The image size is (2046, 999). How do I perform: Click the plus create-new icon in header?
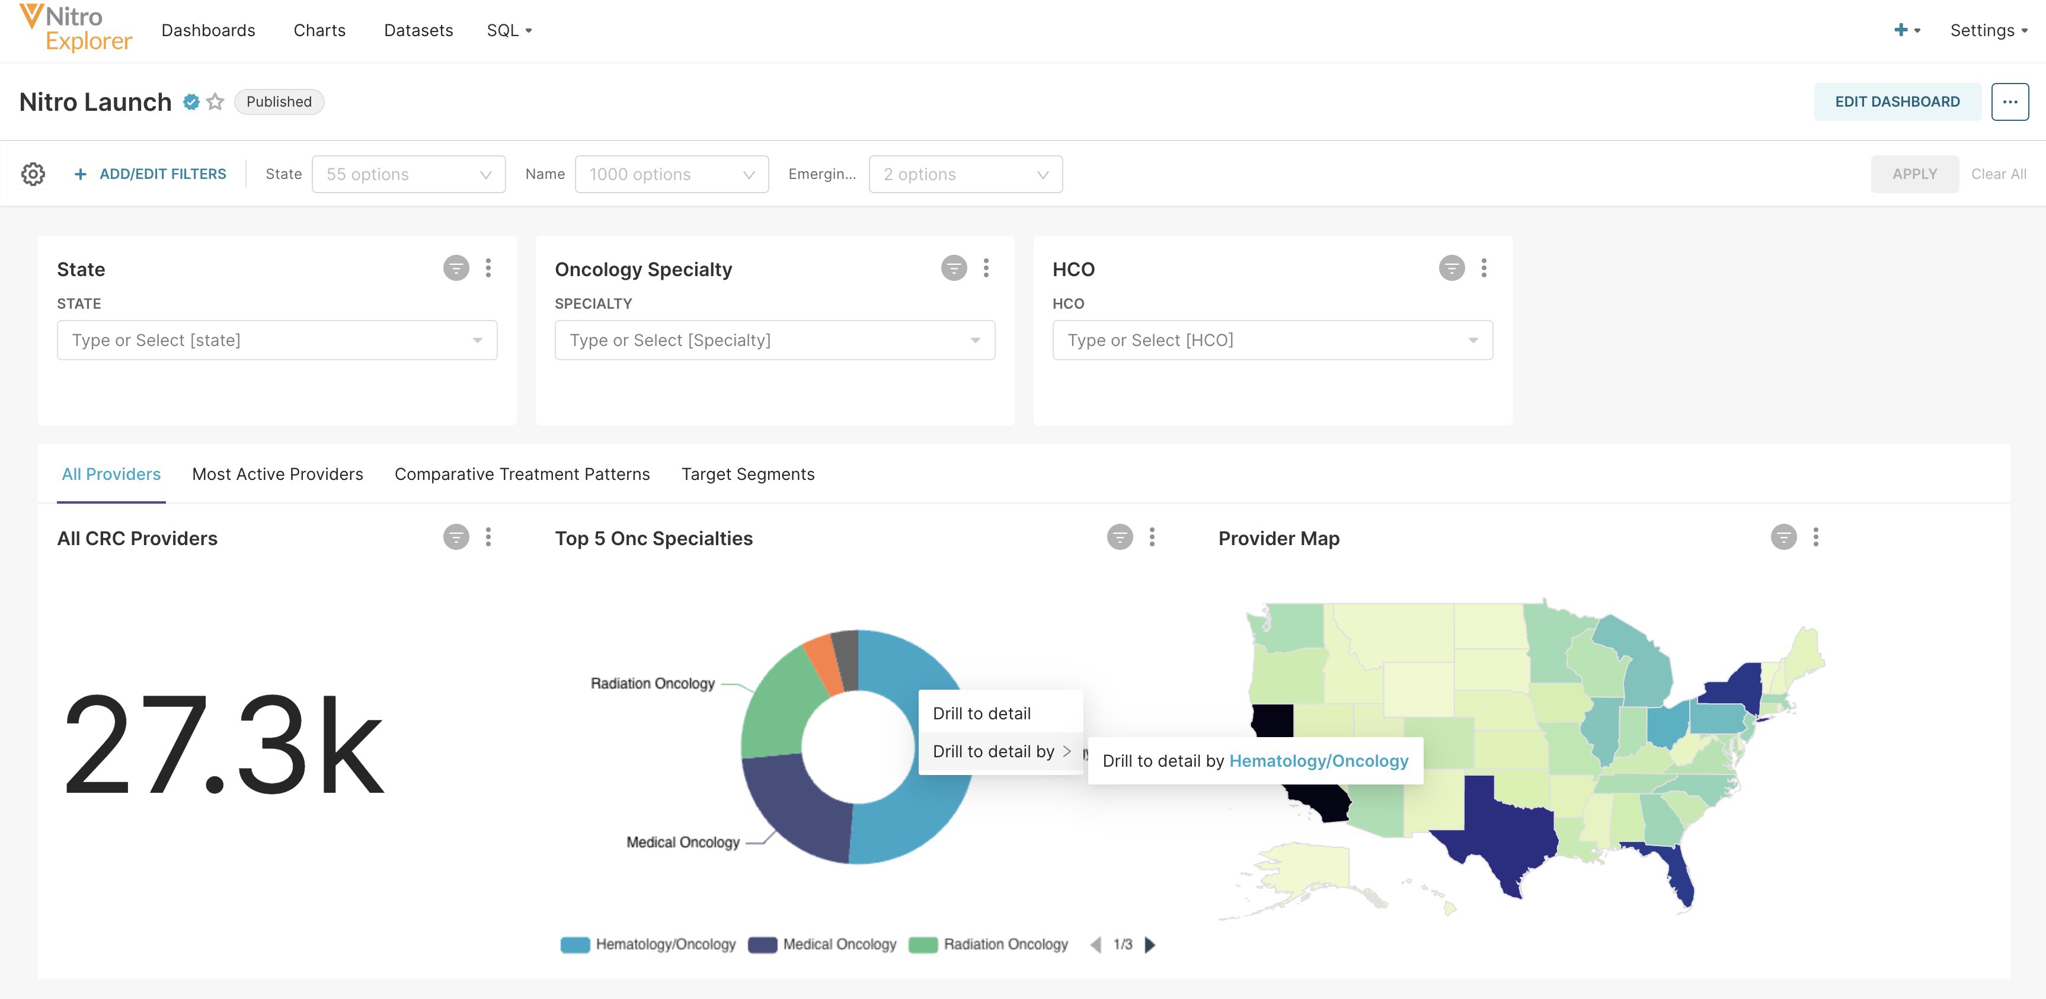[1901, 30]
